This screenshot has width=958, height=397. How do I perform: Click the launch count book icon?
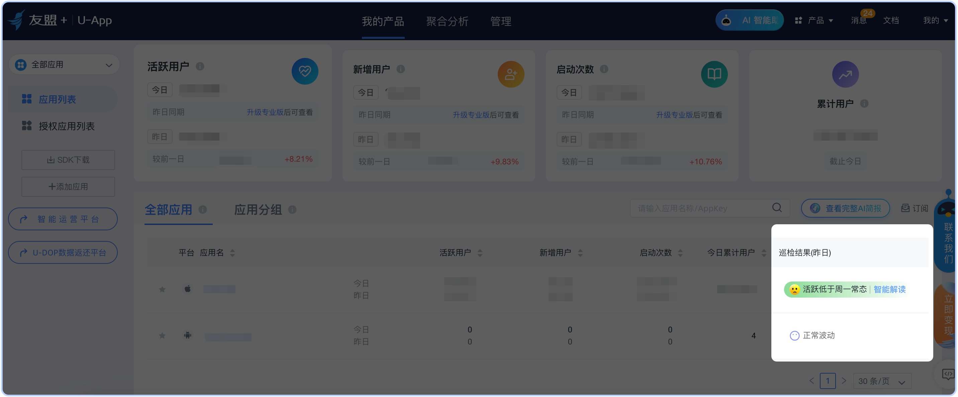point(714,74)
